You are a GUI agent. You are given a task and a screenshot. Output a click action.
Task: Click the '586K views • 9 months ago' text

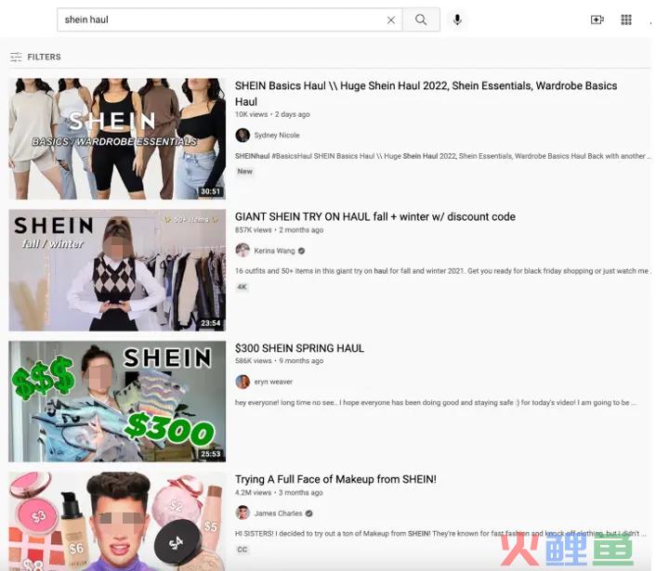[279, 361]
